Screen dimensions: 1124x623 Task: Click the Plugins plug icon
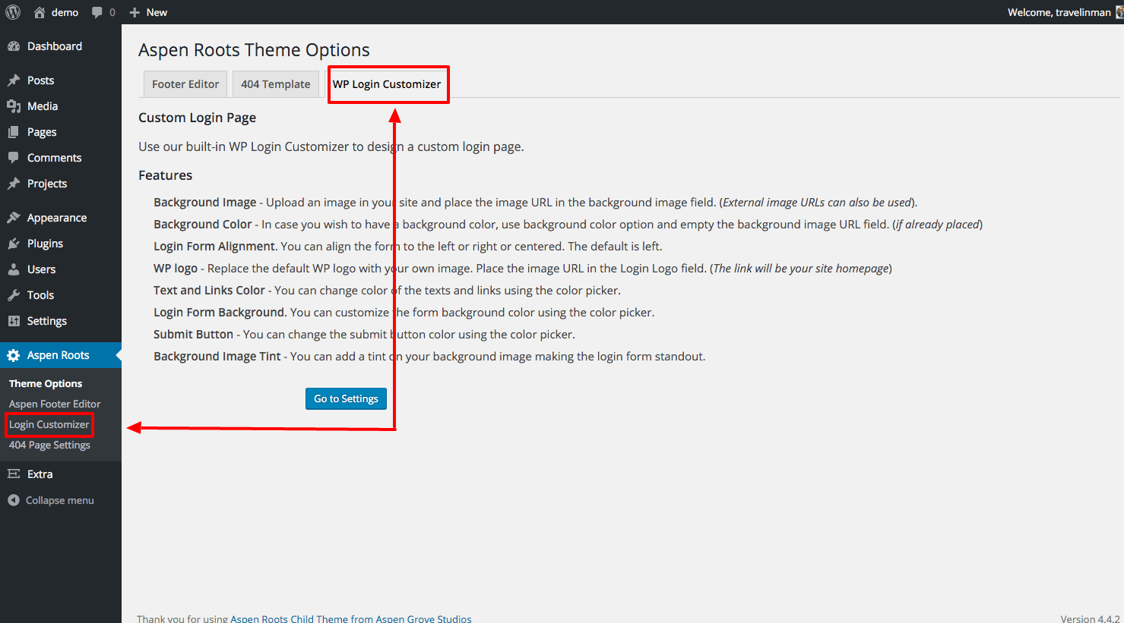14,244
